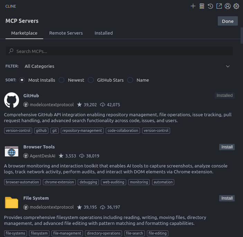
Task: Click the filesystem tag
Action: [39, 233]
